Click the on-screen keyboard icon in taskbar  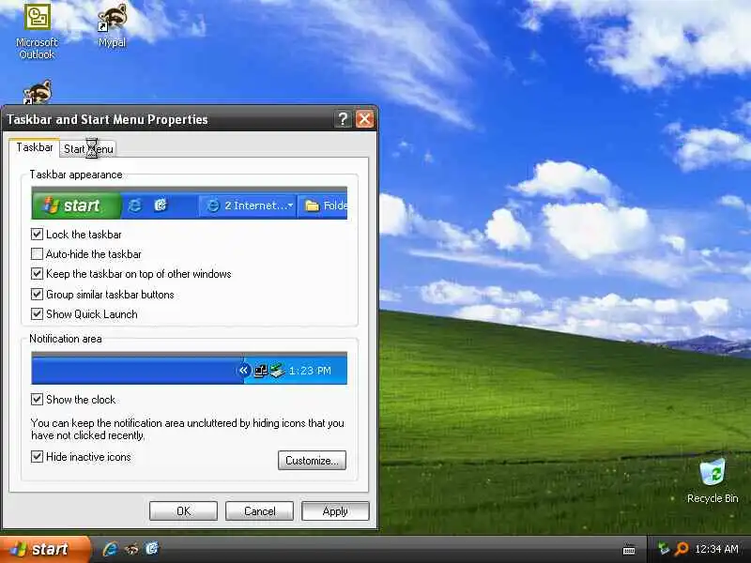629,550
